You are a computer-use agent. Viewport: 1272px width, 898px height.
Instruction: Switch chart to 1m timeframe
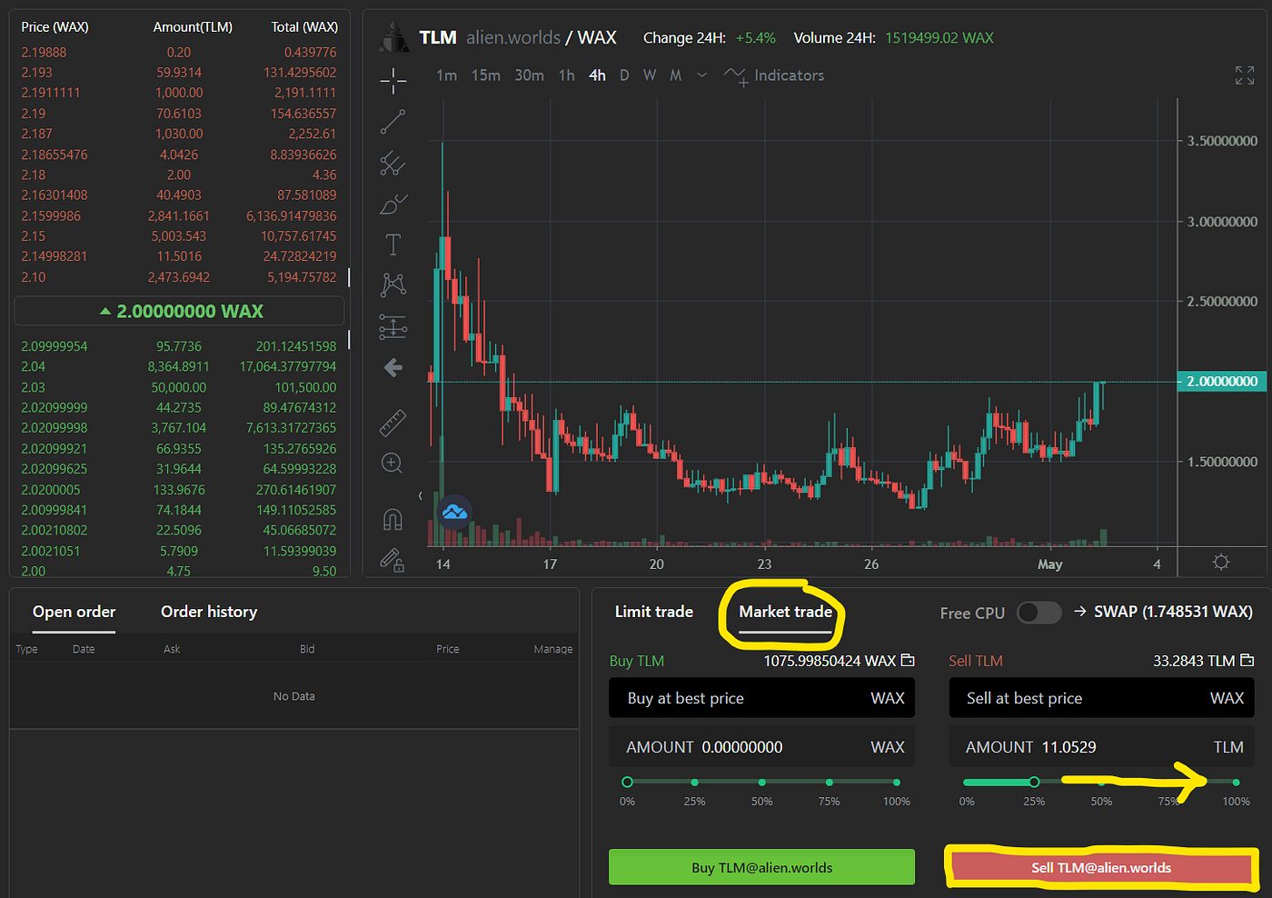[446, 75]
